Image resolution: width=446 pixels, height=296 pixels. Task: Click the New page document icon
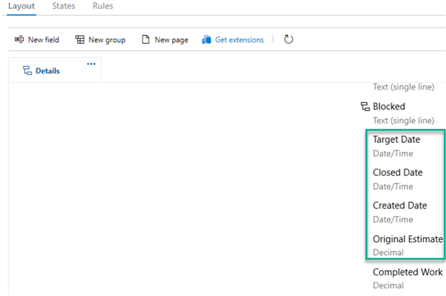tap(145, 39)
